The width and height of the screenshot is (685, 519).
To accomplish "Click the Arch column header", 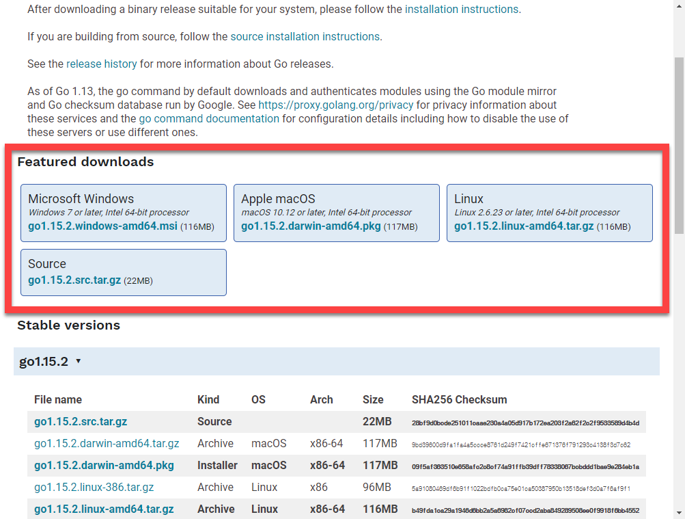I will tap(322, 399).
